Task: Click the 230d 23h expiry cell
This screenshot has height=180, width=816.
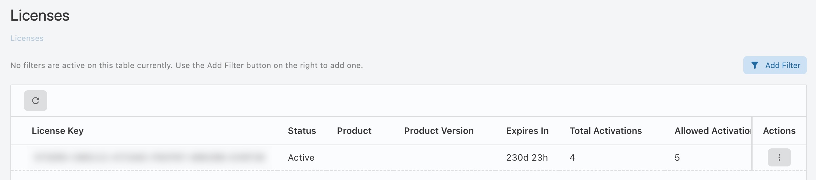Action: (x=527, y=158)
